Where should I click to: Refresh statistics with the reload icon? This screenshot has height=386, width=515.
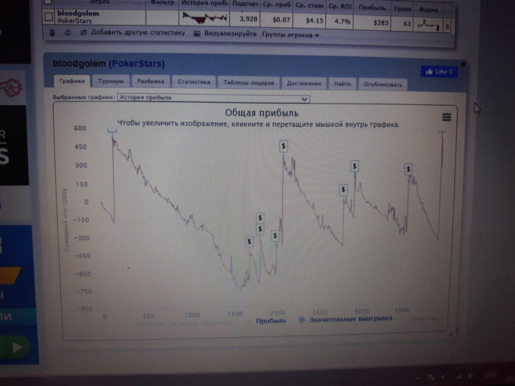coord(68,32)
